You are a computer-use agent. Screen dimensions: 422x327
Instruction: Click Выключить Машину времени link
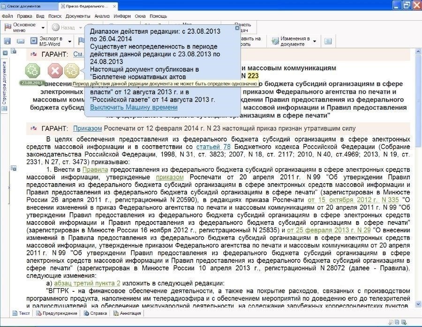click(134, 107)
